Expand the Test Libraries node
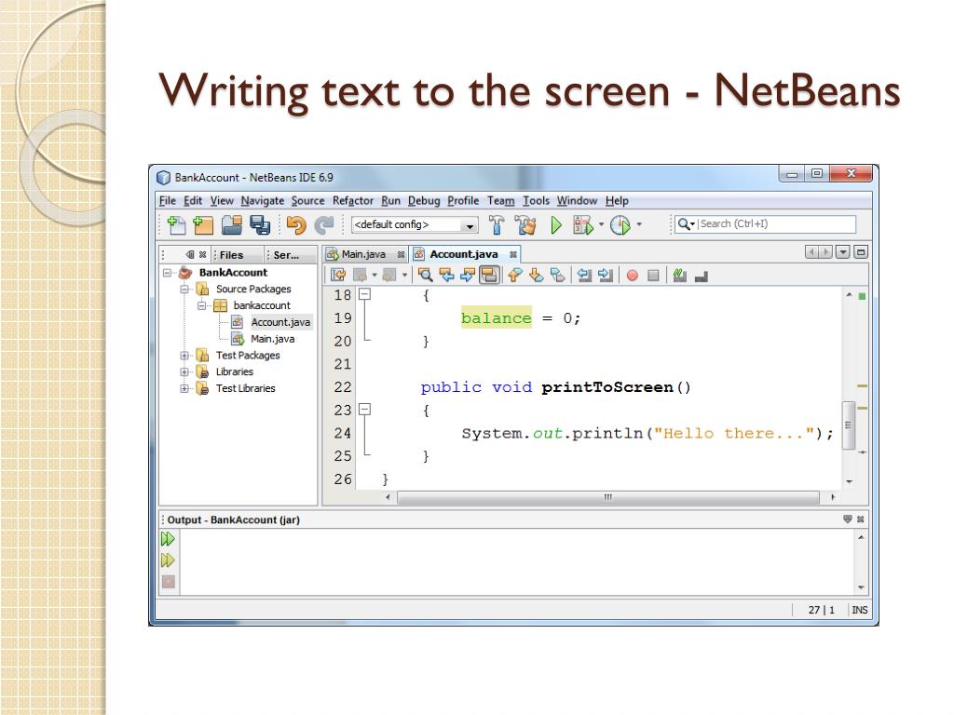 184,388
